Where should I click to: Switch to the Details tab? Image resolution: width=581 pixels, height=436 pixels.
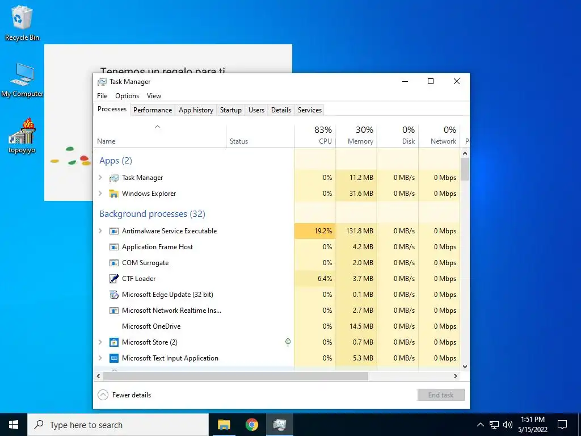point(281,110)
